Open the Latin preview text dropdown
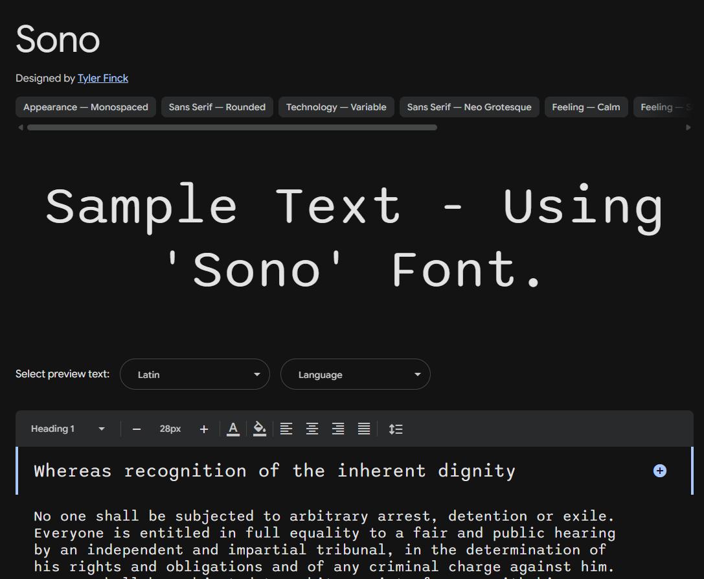The image size is (704, 579). (195, 374)
